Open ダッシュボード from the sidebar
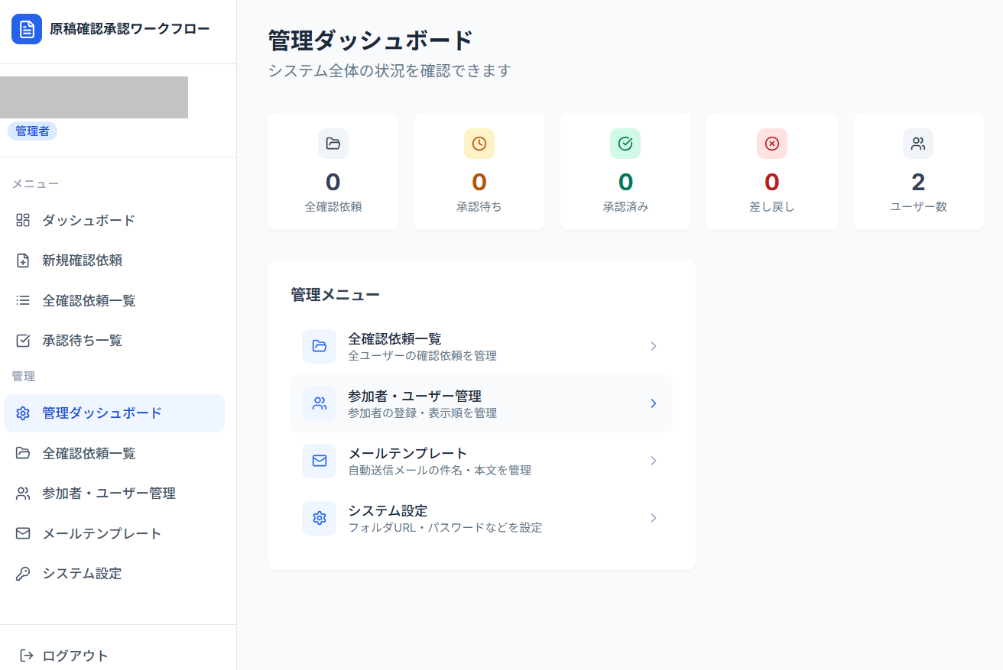The height and width of the screenshot is (670, 1003). (115, 220)
